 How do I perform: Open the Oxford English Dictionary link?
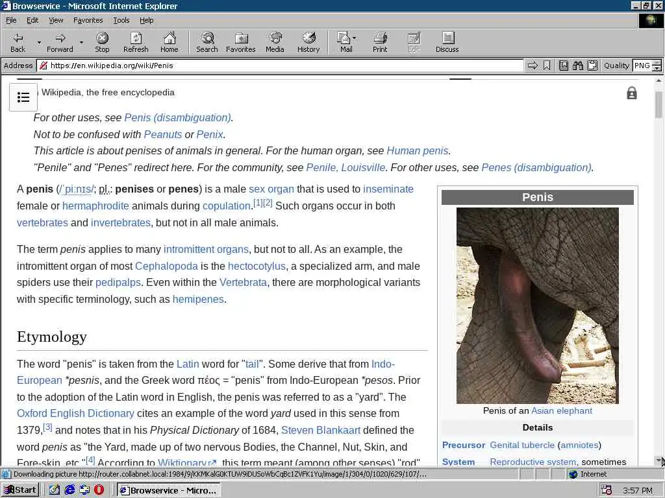pyautogui.click(x=75, y=413)
